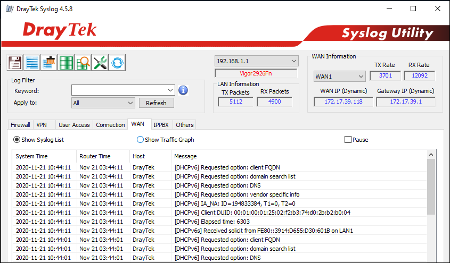Image resolution: width=450 pixels, height=263 pixels.
Task: Click the LAN TX Packets value 5112
Action: pos(235,101)
